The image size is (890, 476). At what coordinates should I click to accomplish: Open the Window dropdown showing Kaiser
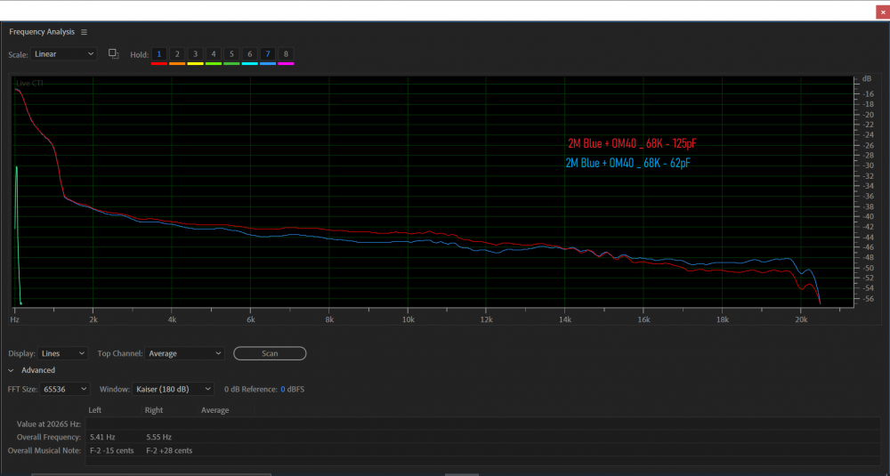pos(173,389)
